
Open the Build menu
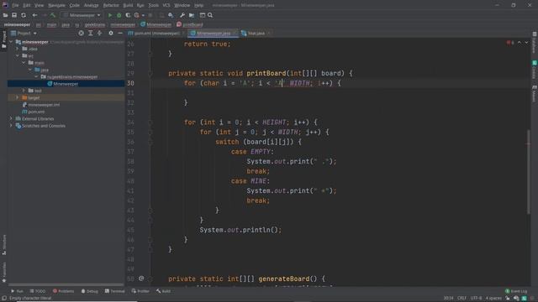click(128, 6)
